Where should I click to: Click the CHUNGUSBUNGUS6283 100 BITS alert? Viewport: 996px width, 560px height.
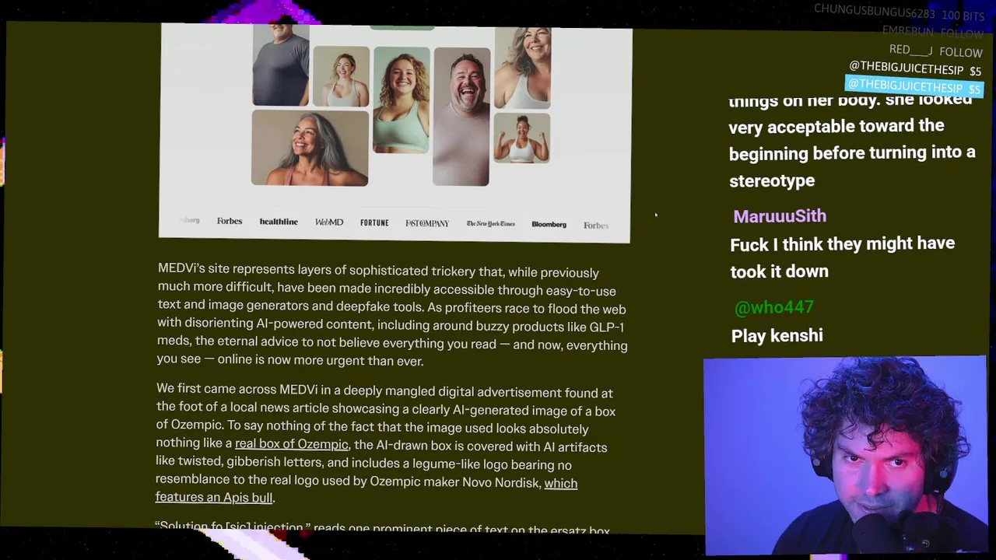[x=899, y=13]
